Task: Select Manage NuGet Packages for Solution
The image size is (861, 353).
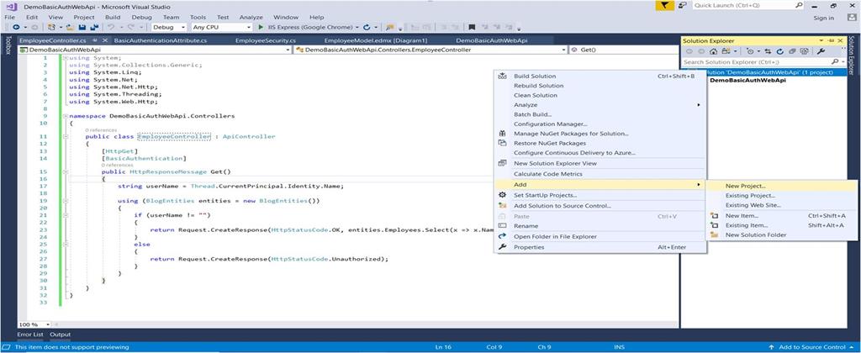Action: (600, 134)
